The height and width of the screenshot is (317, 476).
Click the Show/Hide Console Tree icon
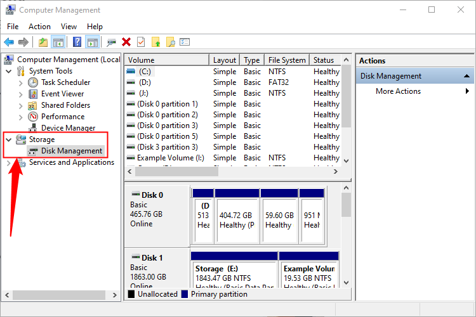tap(58, 42)
